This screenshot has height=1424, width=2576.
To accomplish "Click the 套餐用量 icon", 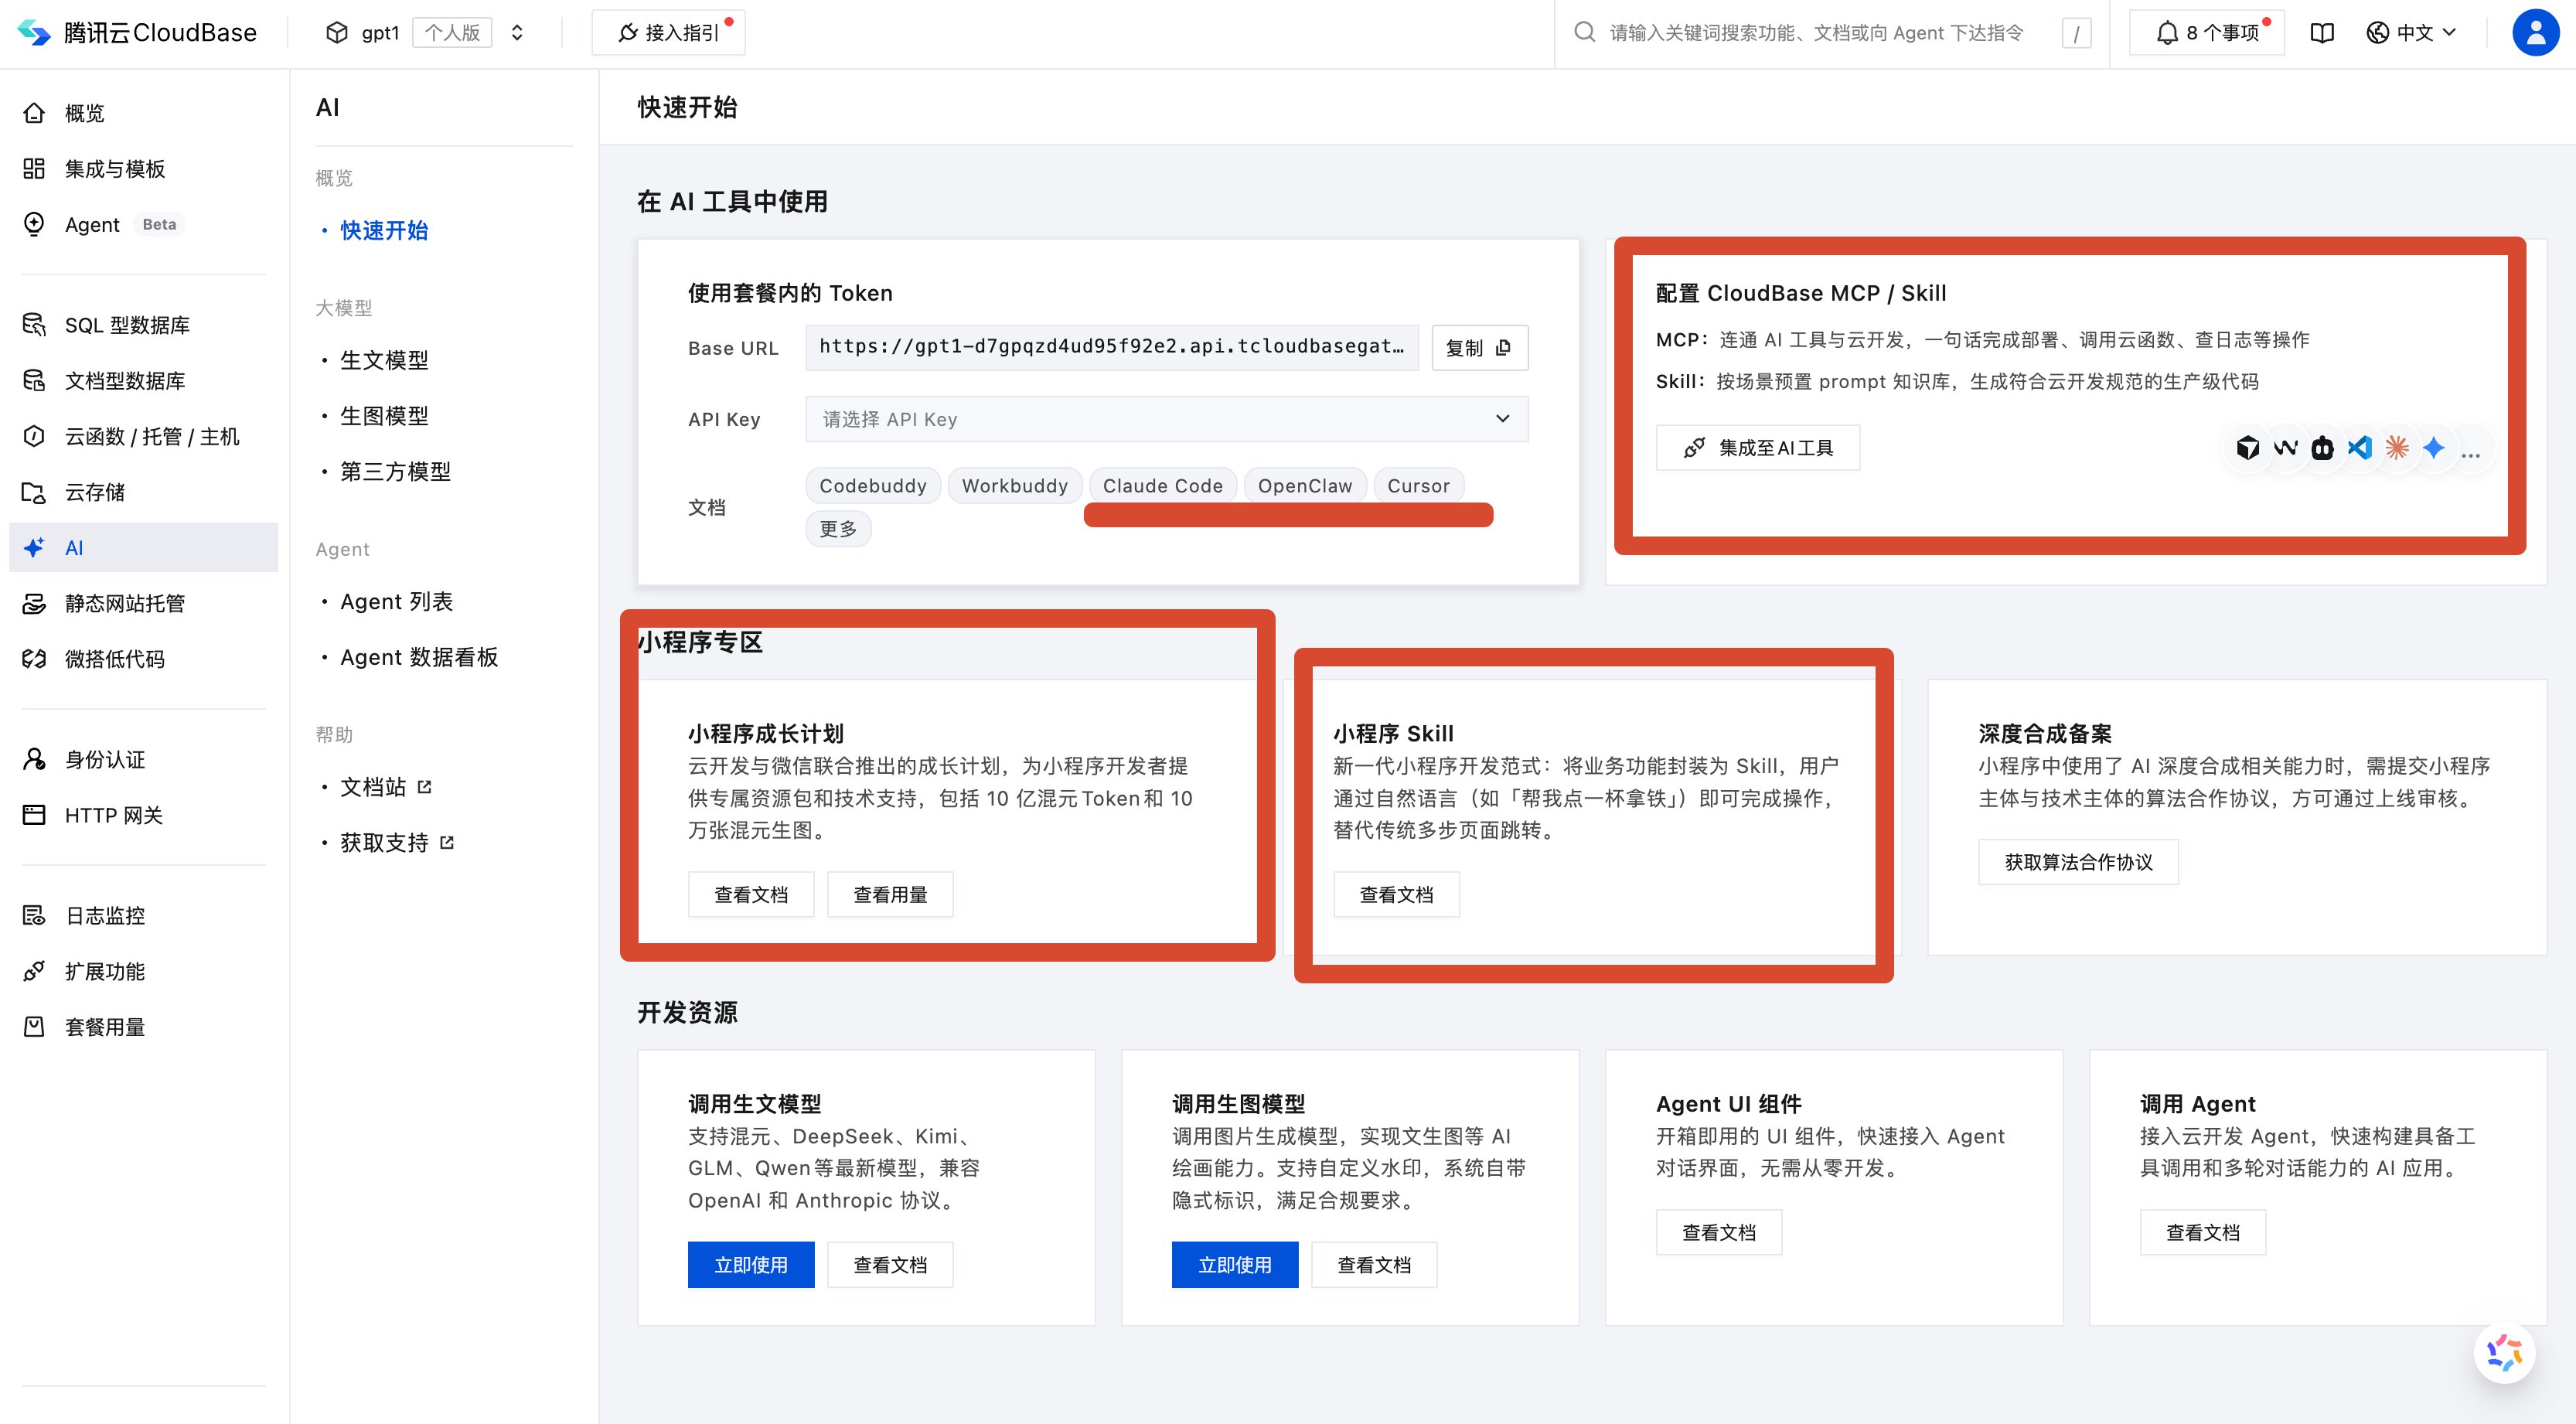I will click(x=34, y=1027).
